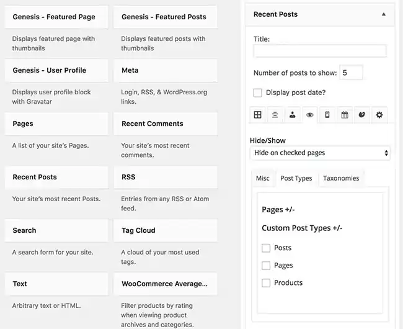The width and height of the screenshot is (403, 329).
Task: Open the mobile devices tab icon
Action: pyautogui.click(x=327, y=114)
